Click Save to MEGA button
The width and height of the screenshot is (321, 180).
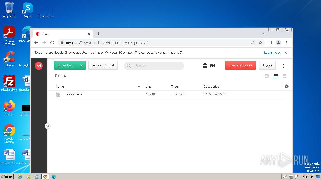coord(103,65)
